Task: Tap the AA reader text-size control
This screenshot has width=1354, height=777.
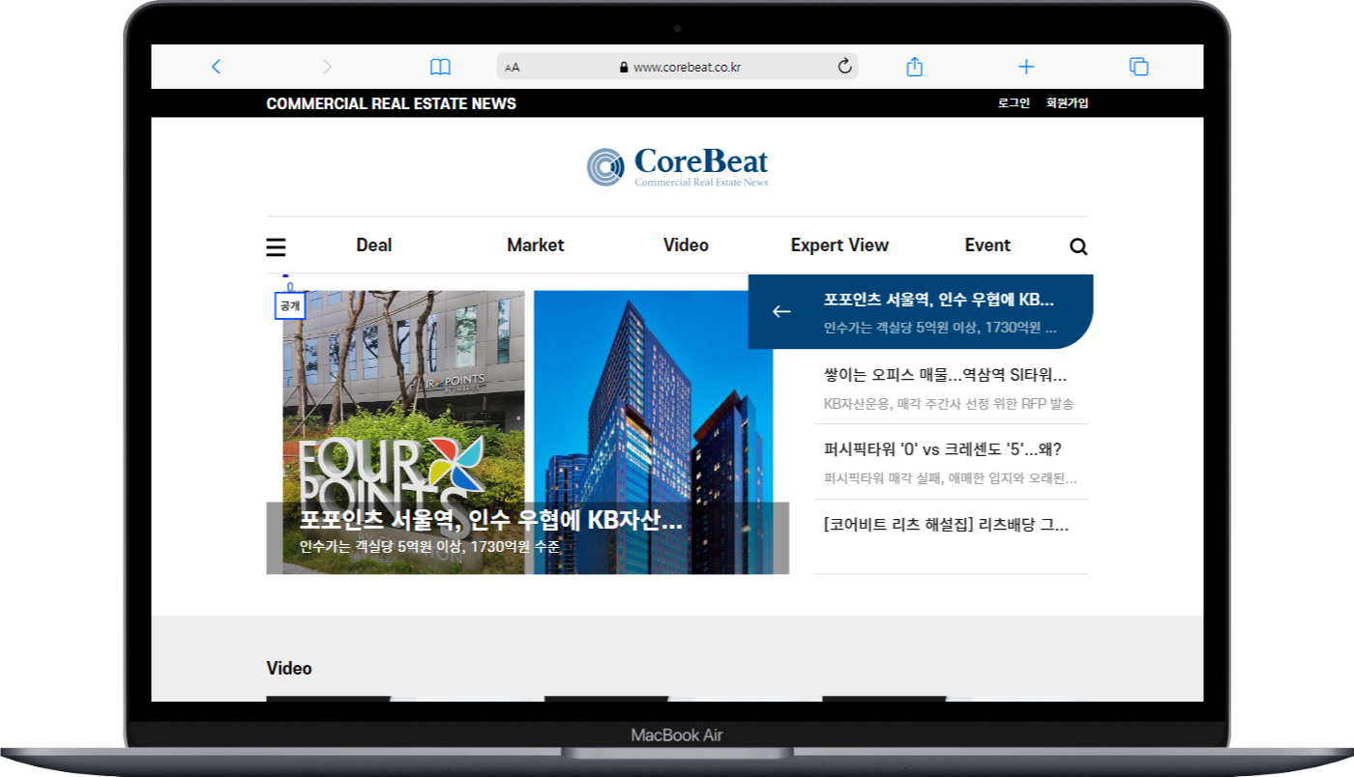Action: pos(513,68)
